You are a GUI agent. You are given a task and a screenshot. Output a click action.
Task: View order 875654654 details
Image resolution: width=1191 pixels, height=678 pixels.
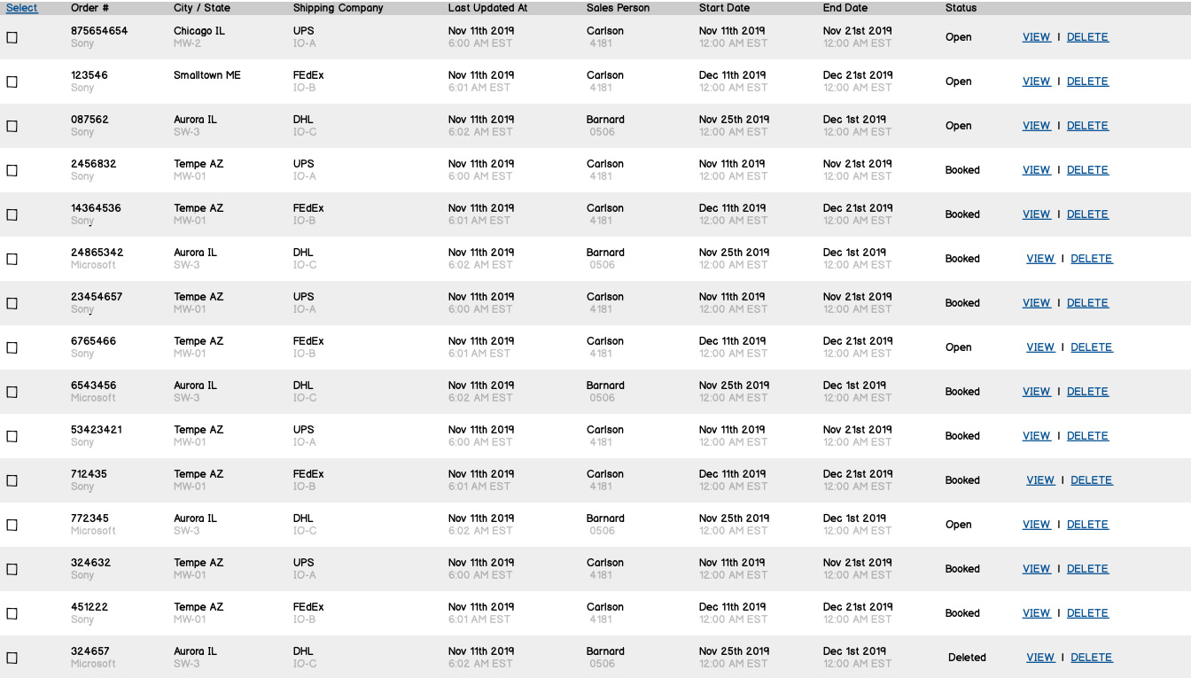click(x=1036, y=37)
